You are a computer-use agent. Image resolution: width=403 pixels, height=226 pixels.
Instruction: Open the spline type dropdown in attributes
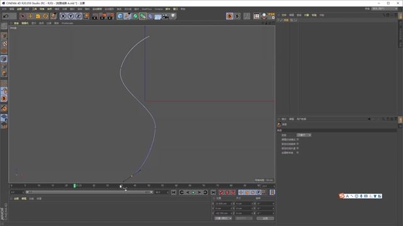point(304,135)
